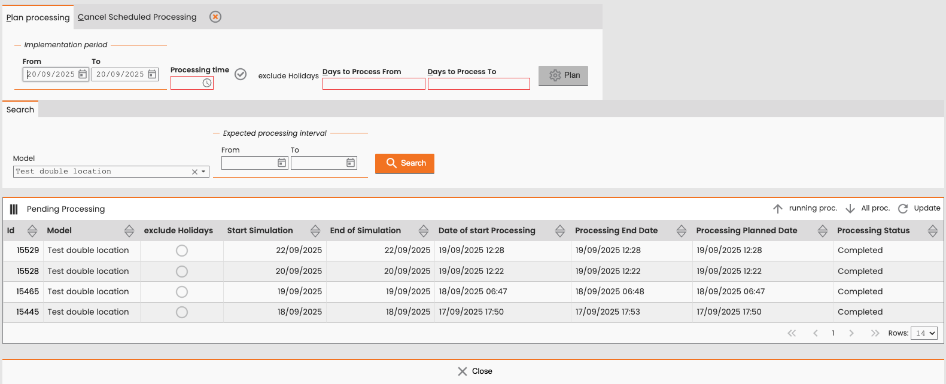Viewport: 946px width, 384px height.
Task: Click the orange circle X icon beside Cancel Scheduled Processing
Action: coord(215,17)
